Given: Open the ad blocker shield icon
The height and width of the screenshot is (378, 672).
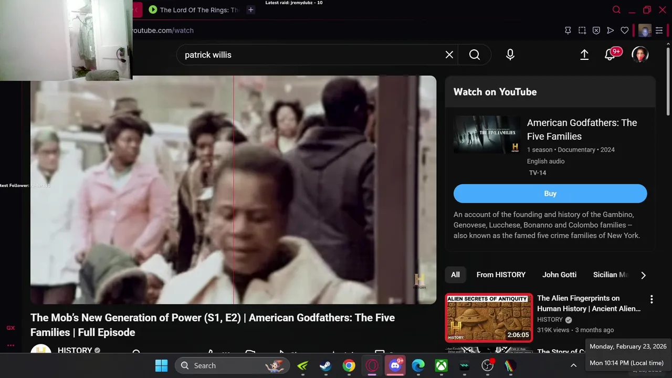Looking at the screenshot, I should point(596,30).
